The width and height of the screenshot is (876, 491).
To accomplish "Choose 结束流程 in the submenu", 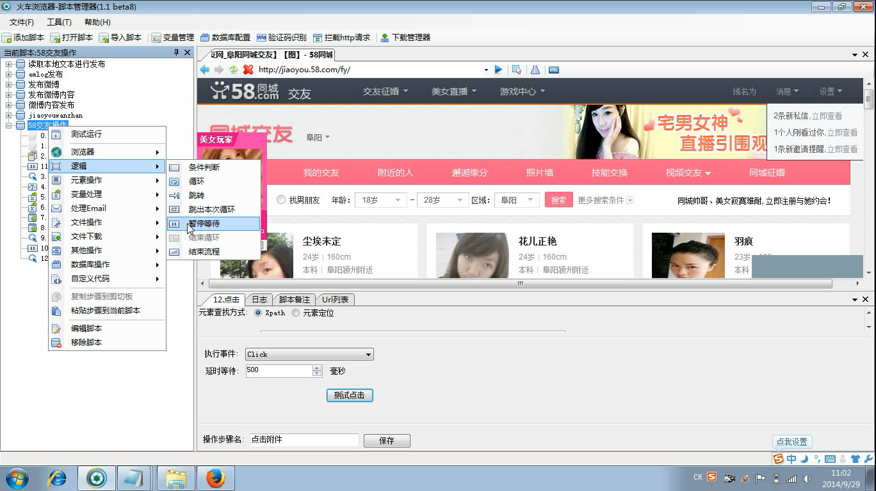I will 214,252.
